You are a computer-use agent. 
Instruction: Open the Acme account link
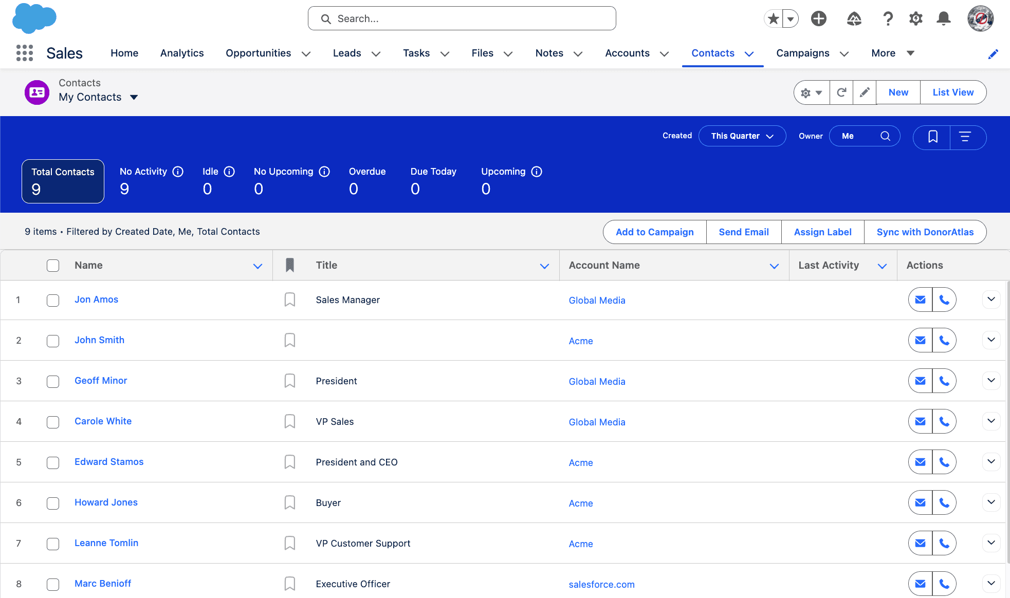[x=580, y=341]
